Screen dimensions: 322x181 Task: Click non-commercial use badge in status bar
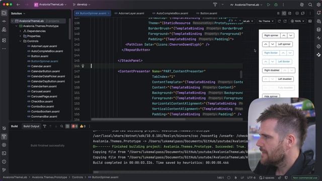(x=305, y=177)
